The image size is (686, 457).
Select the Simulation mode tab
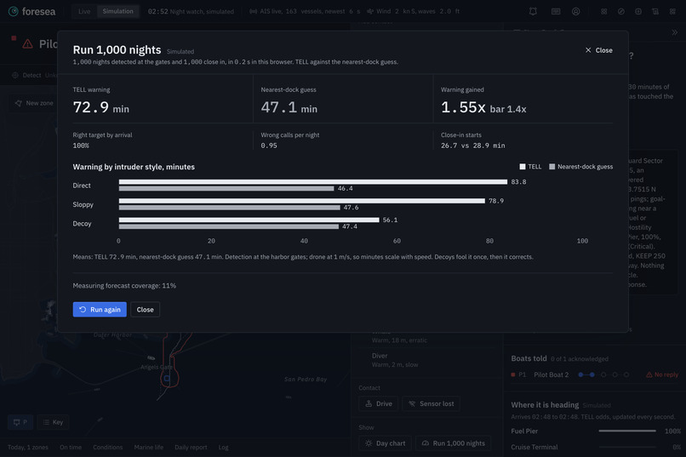click(117, 11)
